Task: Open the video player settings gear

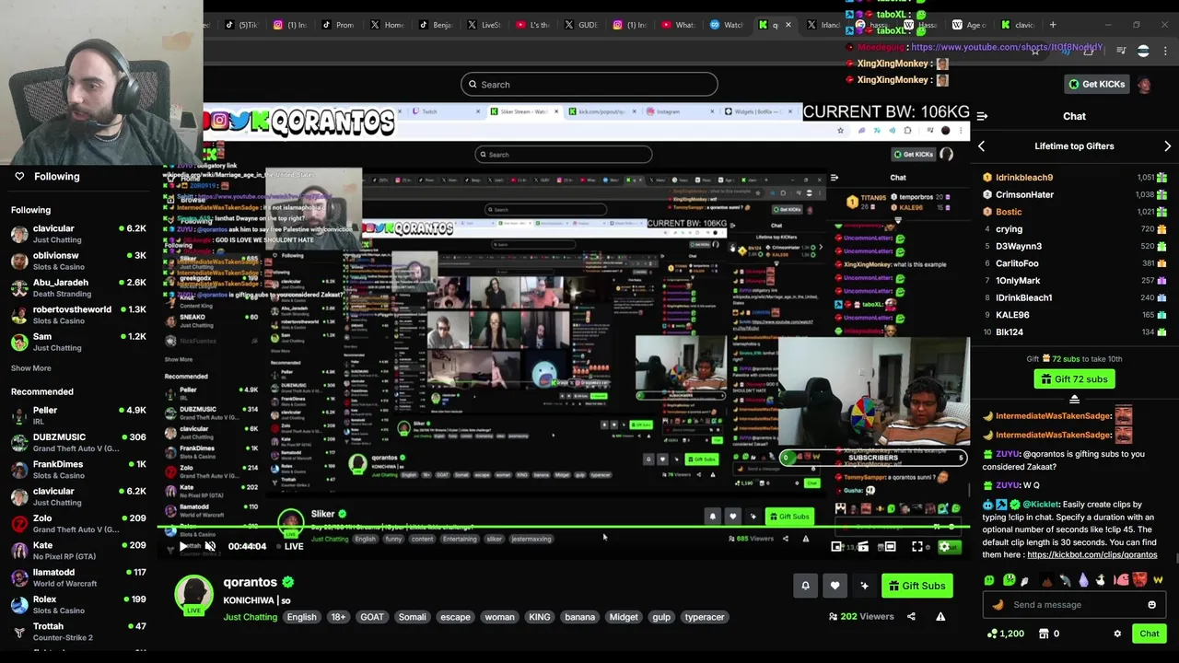Action: (x=944, y=547)
